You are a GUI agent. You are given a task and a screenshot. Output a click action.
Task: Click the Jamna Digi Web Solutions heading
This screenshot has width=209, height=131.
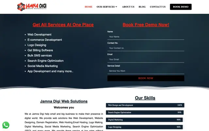pos(64,102)
